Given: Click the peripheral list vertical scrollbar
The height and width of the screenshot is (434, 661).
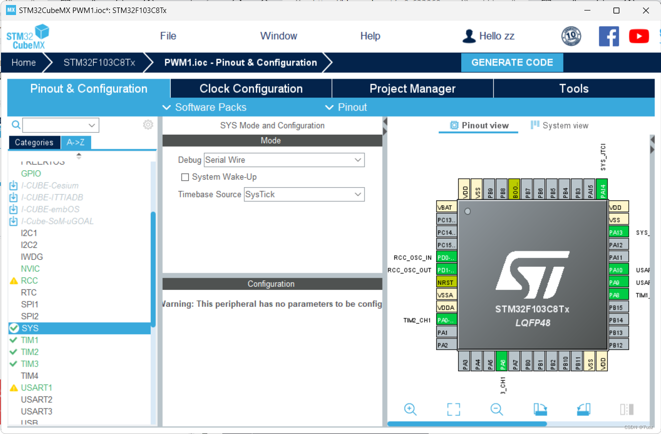Looking at the screenshot, I should (153, 270).
